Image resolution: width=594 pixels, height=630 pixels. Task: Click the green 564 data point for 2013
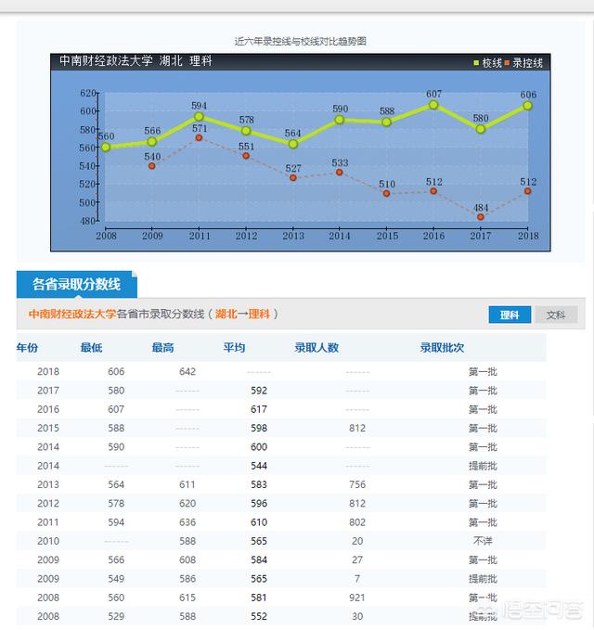point(293,144)
